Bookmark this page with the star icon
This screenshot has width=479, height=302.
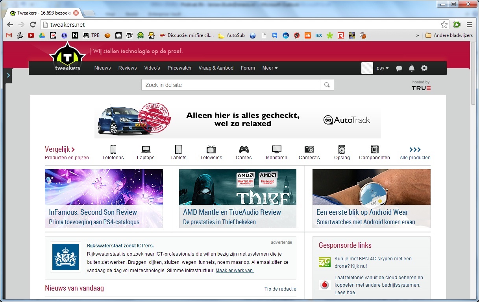click(444, 24)
